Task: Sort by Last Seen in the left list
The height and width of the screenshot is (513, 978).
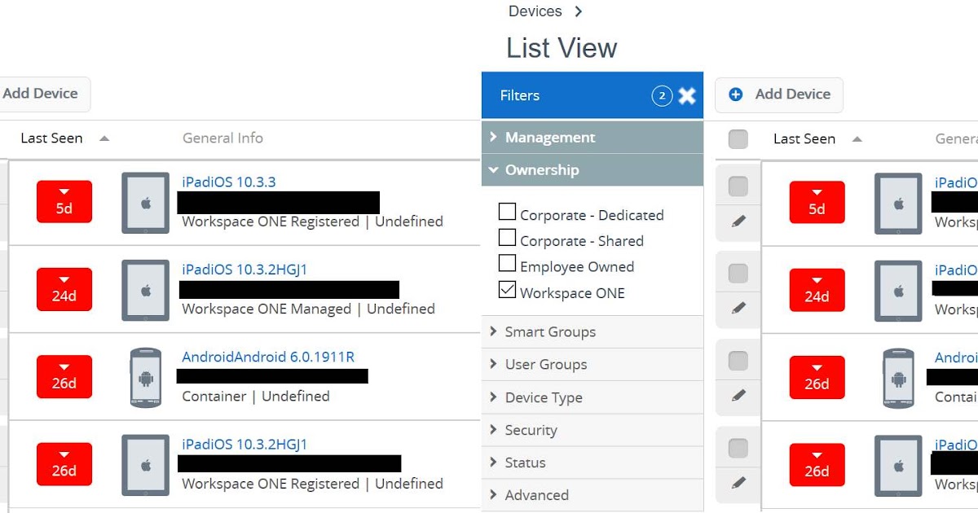Action: point(64,138)
